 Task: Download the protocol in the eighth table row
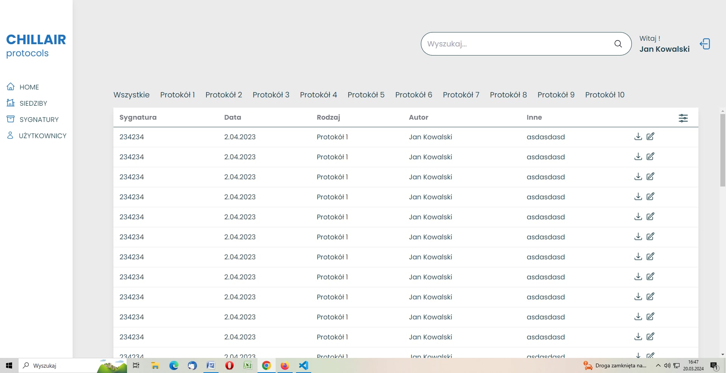tap(638, 276)
